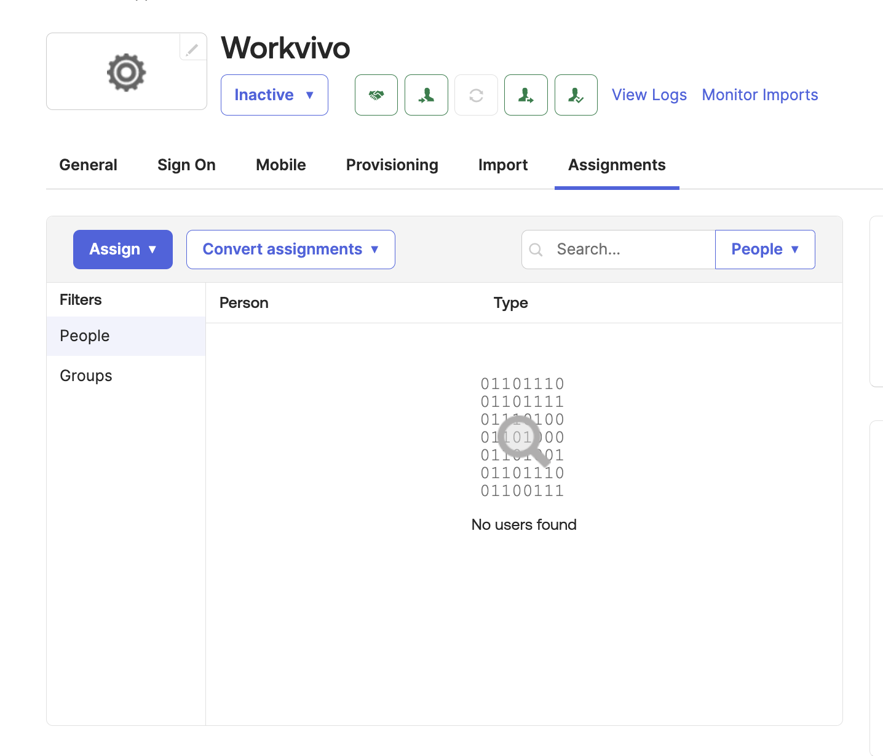Screen dimensions: 883x756
Task: Click the Filters heading
Action: (81, 300)
